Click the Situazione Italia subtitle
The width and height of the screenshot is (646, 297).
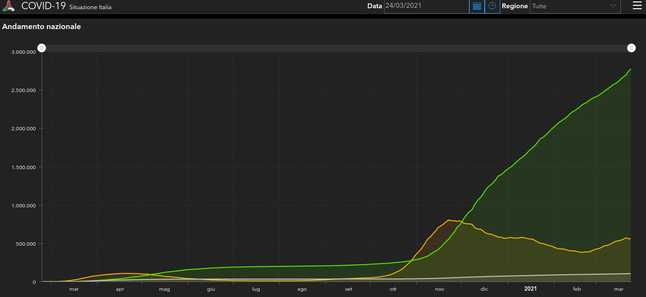point(91,8)
